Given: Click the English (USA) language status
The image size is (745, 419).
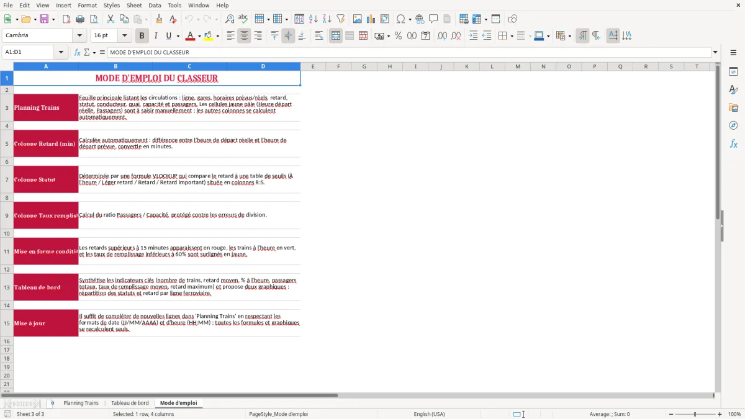Looking at the screenshot, I should 429,414.
